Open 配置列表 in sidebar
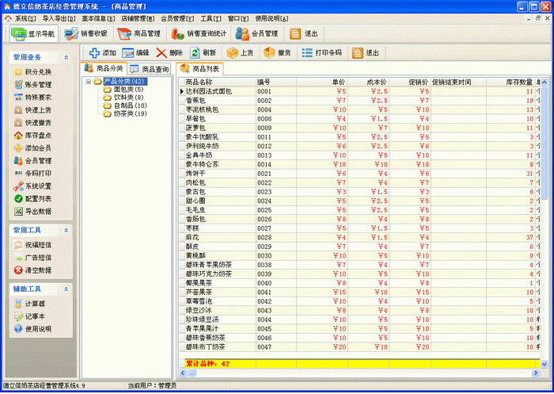This screenshot has width=554, height=394. [33, 199]
